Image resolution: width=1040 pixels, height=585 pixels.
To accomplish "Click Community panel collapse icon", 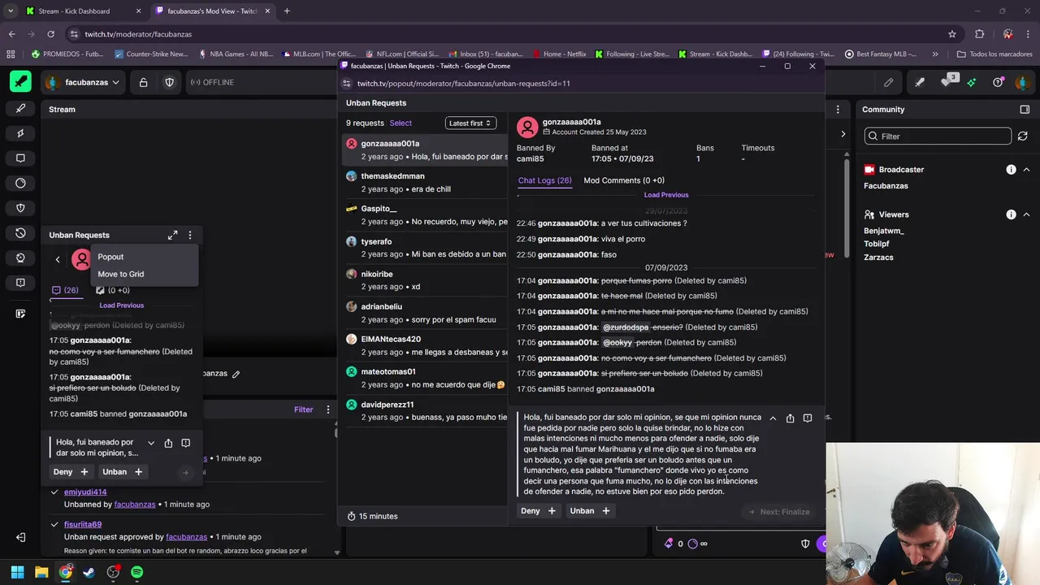I will pyautogui.click(x=1025, y=109).
